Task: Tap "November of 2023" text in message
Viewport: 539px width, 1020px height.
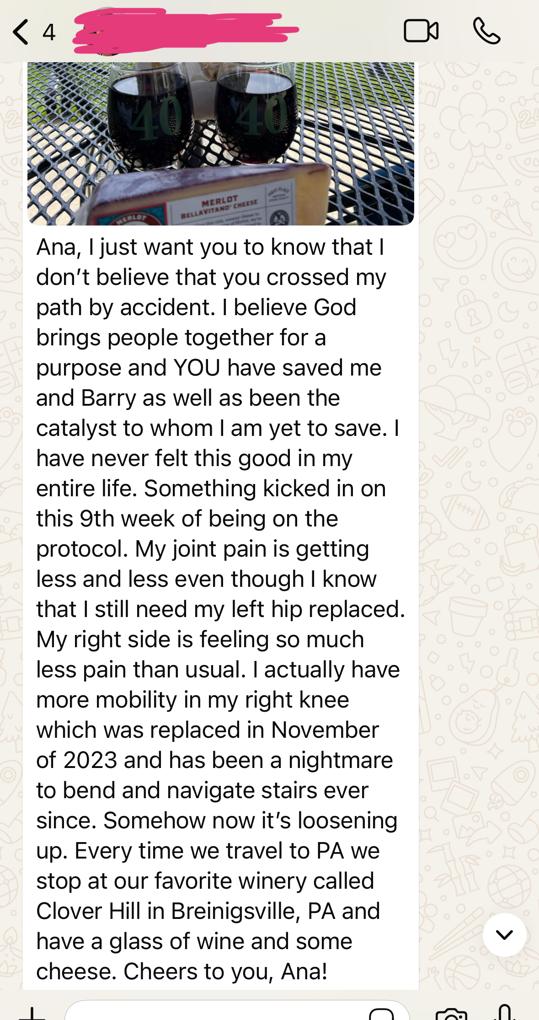Action: point(208,745)
